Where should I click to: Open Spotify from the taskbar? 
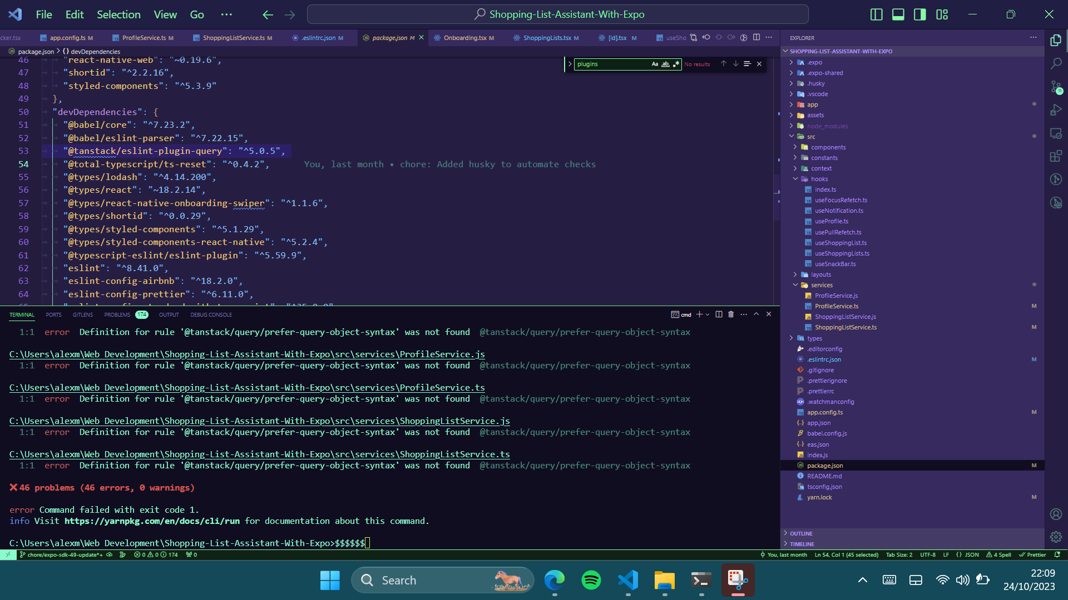(x=591, y=581)
